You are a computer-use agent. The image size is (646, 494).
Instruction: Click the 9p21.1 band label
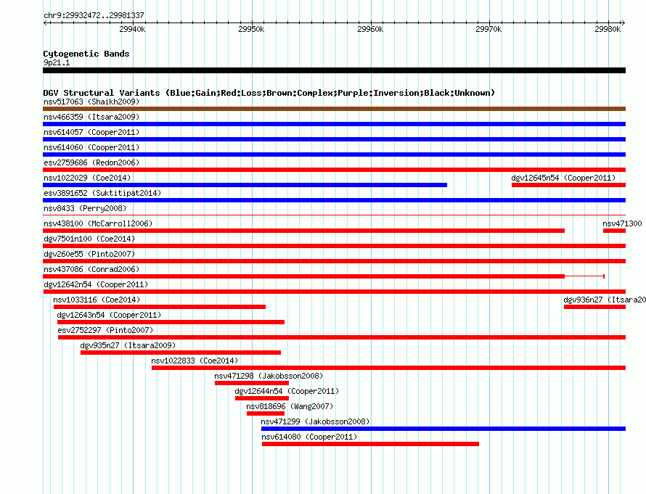[x=57, y=62]
